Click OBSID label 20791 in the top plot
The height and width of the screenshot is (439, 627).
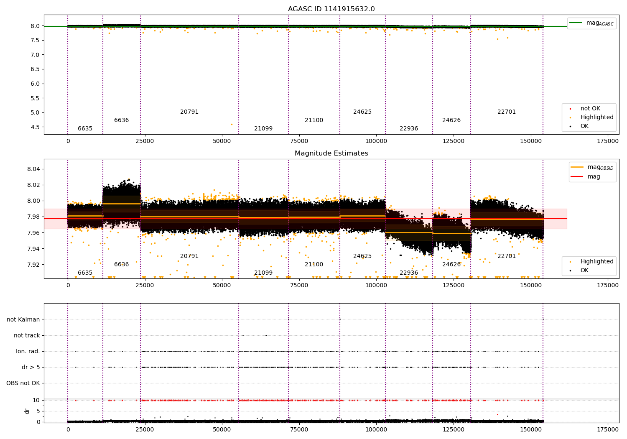pos(189,112)
